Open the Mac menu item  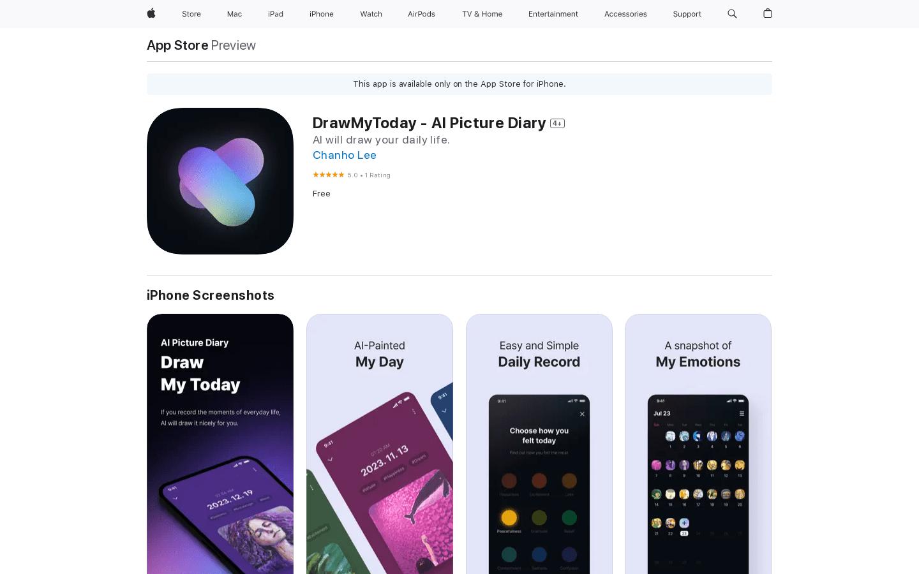[234, 14]
